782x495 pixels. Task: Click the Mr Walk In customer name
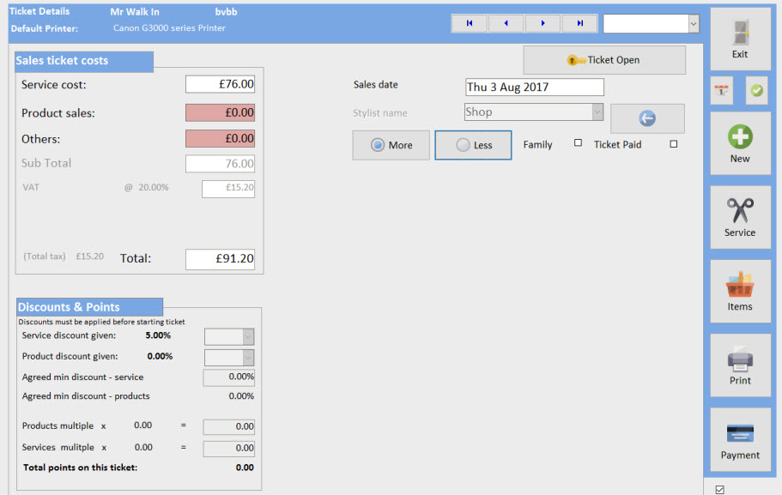tap(135, 11)
